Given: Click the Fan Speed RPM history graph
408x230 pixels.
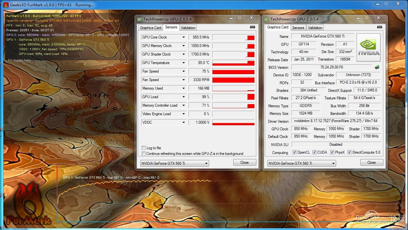Looking at the screenshot, I should tap(233, 80).
